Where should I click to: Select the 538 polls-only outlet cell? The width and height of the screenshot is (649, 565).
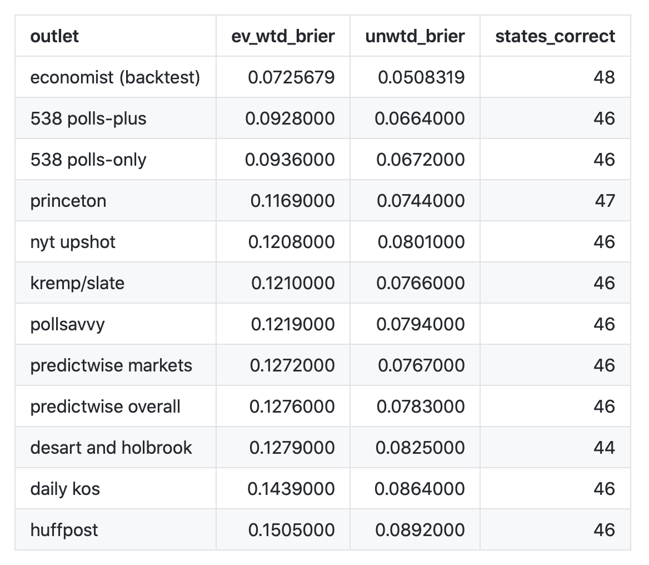(88, 160)
